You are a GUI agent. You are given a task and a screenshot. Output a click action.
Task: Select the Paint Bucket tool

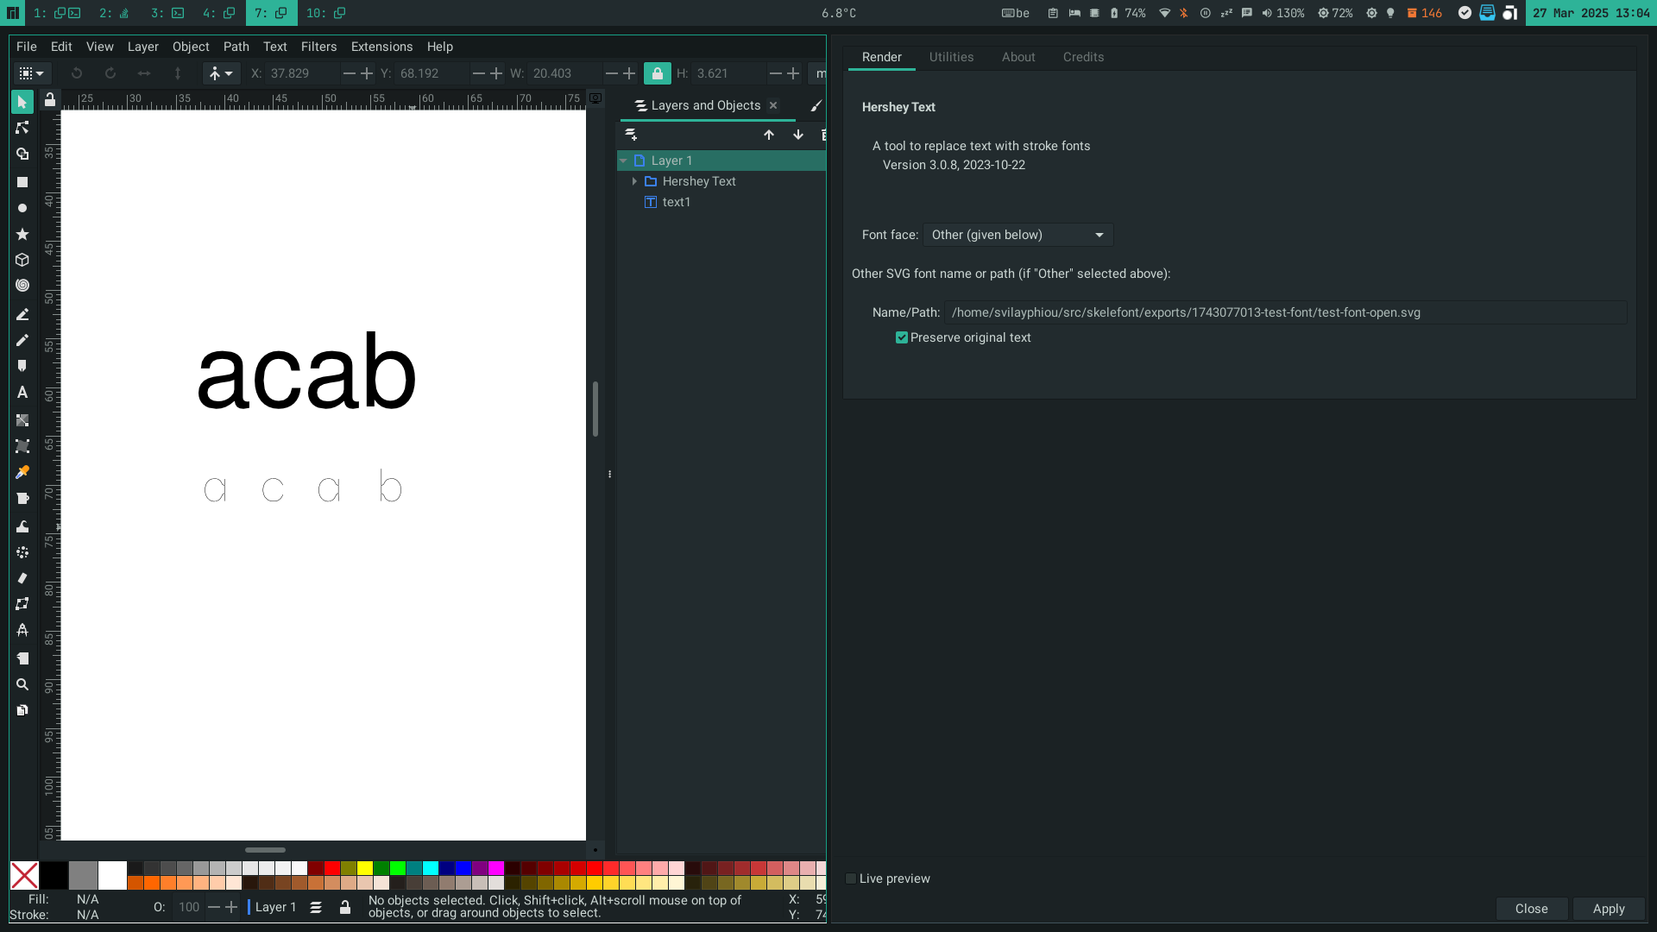coord(22,498)
